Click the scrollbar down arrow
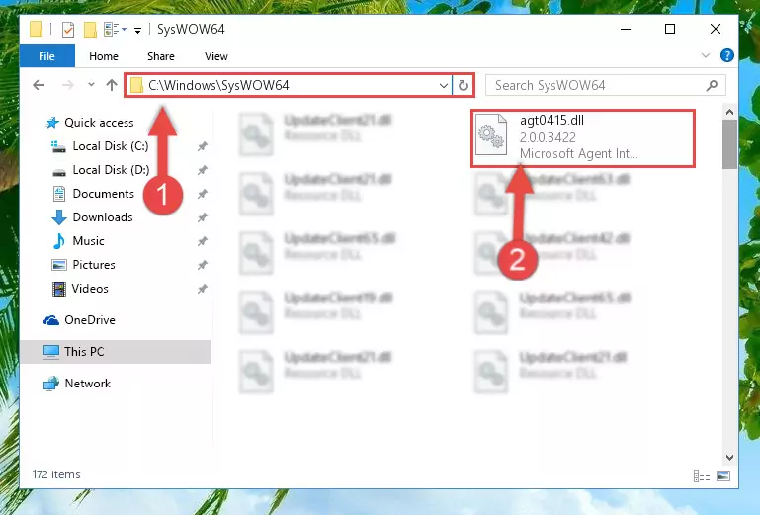Image resolution: width=760 pixels, height=515 pixels. pyautogui.click(x=729, y=458)
